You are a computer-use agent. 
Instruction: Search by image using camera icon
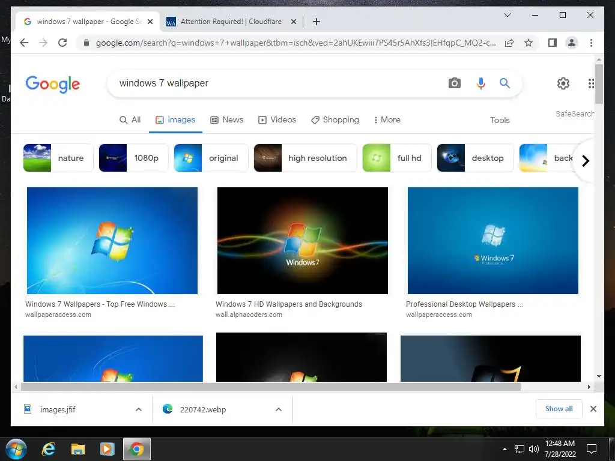[x=454, y=83]
